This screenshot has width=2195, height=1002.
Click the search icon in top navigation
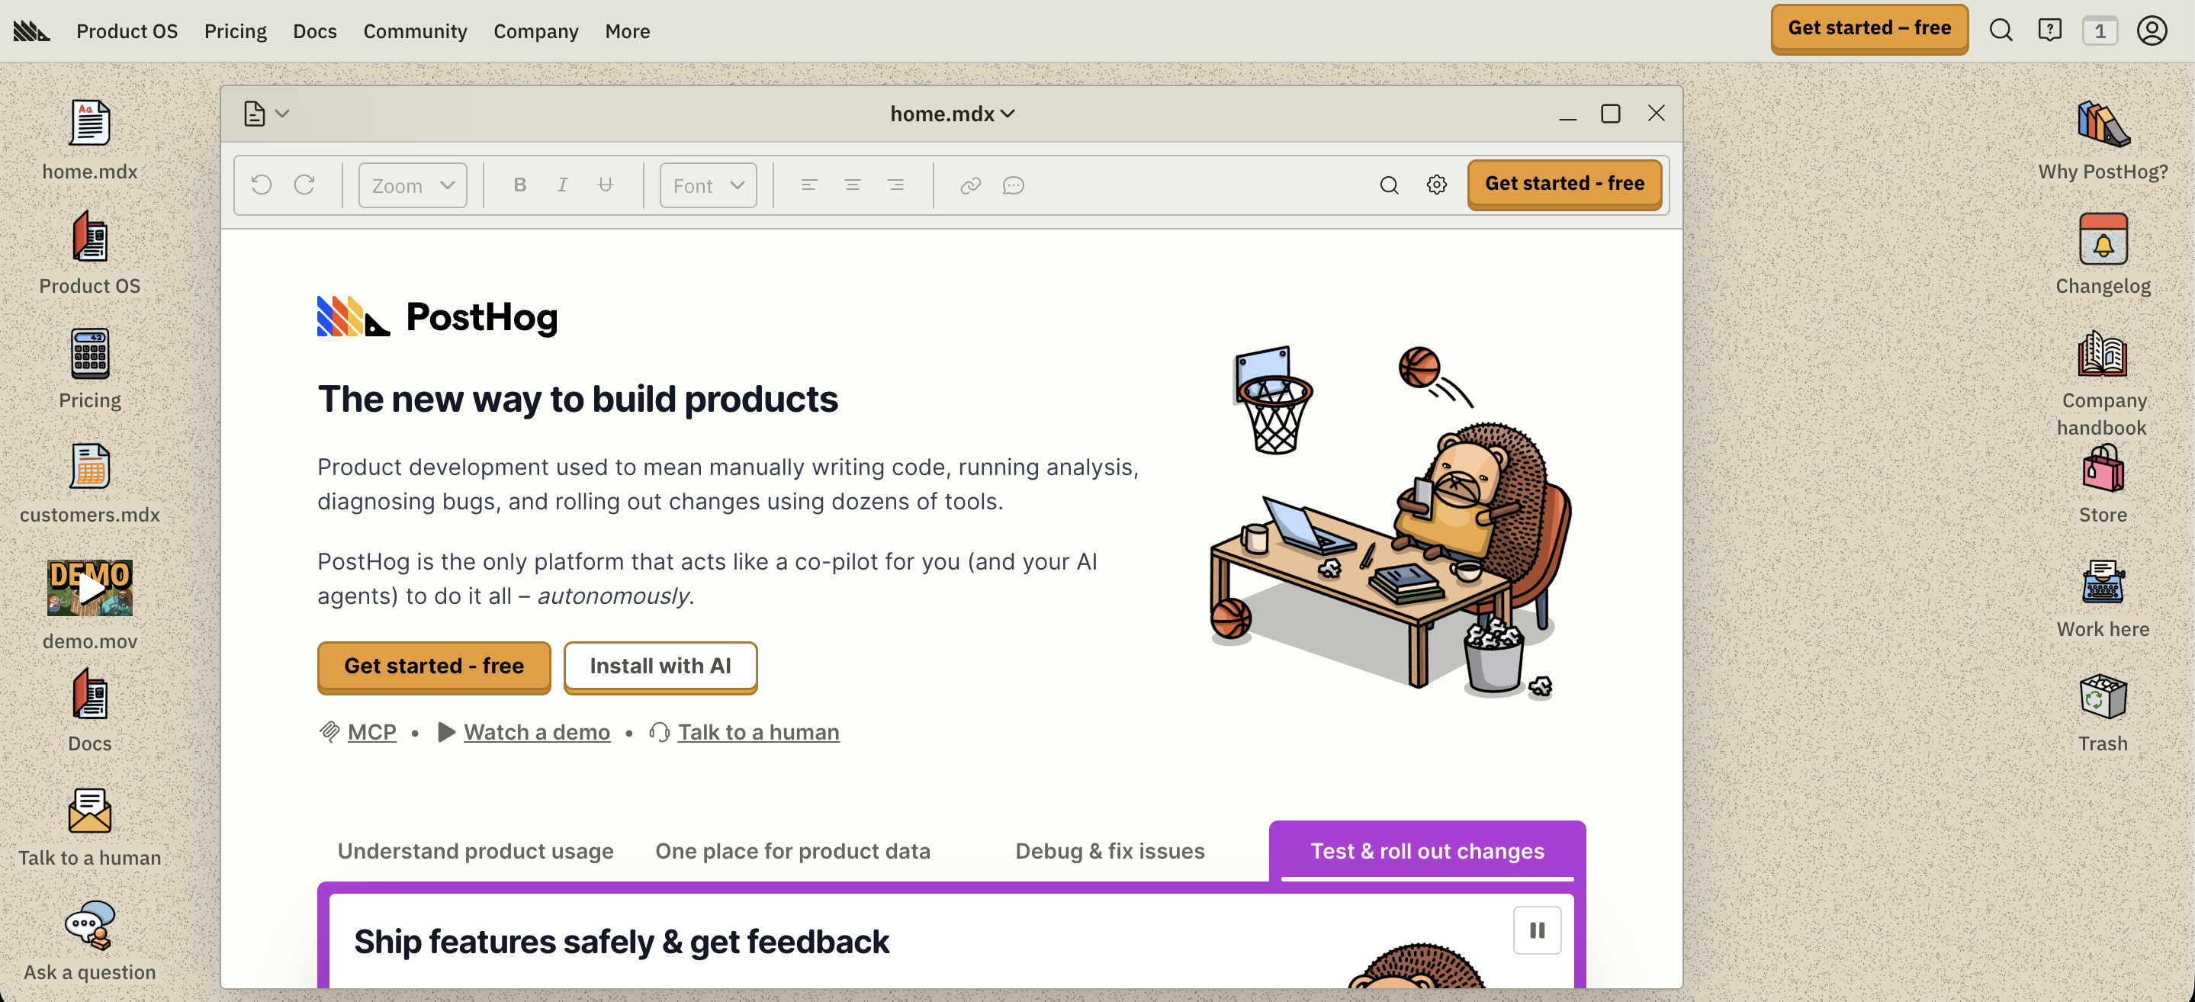tap(2001, 31)
